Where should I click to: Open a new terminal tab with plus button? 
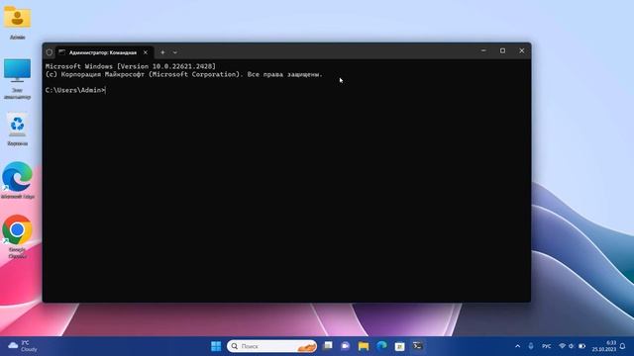click(162, 52)
